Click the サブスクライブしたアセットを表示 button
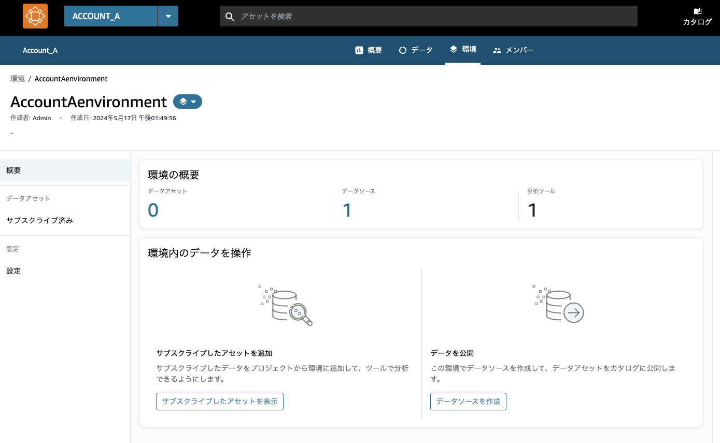This screenshot has width=720, height=443. tap(219, 401)
